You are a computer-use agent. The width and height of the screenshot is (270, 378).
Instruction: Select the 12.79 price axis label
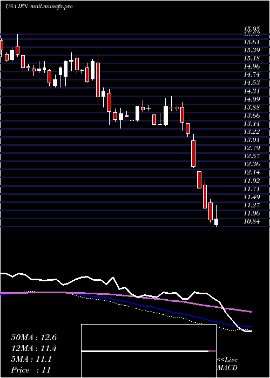[252, 148]
